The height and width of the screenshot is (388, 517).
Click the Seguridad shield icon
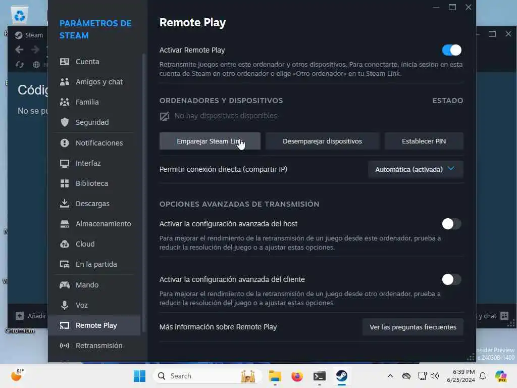(65, 122)
